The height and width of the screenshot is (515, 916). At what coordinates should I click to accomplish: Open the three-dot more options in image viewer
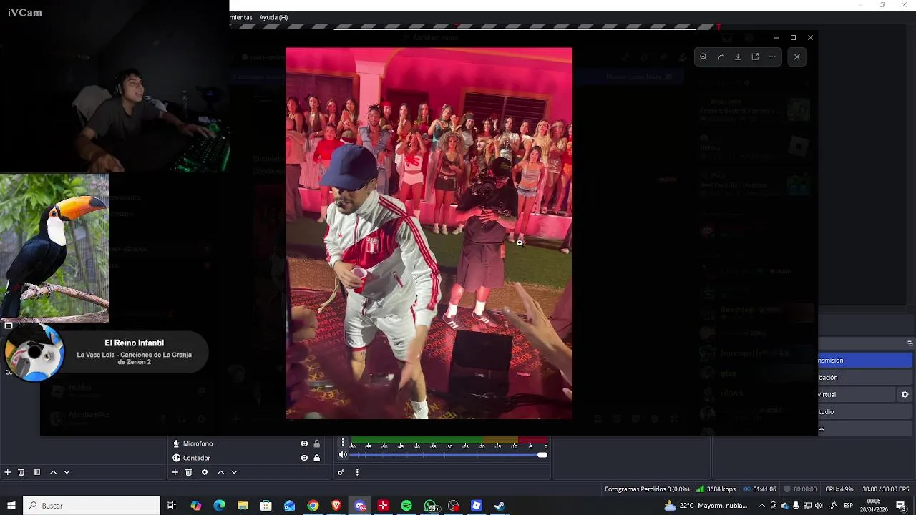(772, 57)
